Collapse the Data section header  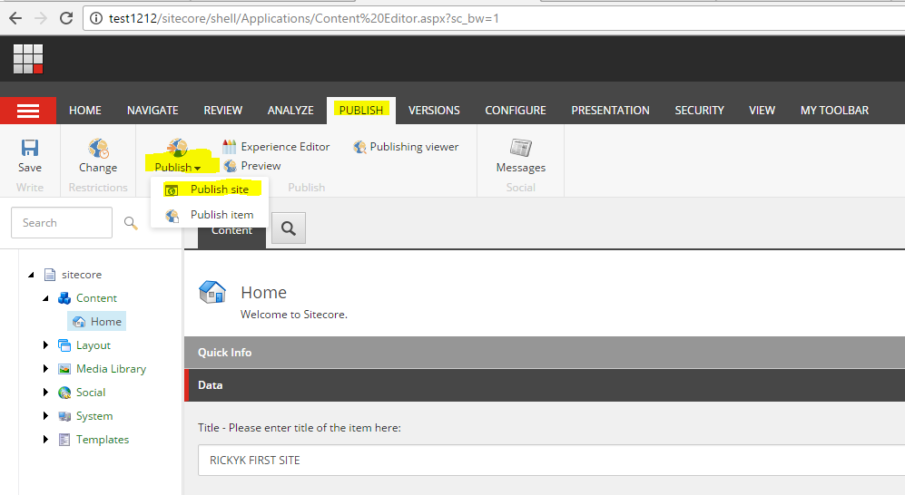click(545, 385)
